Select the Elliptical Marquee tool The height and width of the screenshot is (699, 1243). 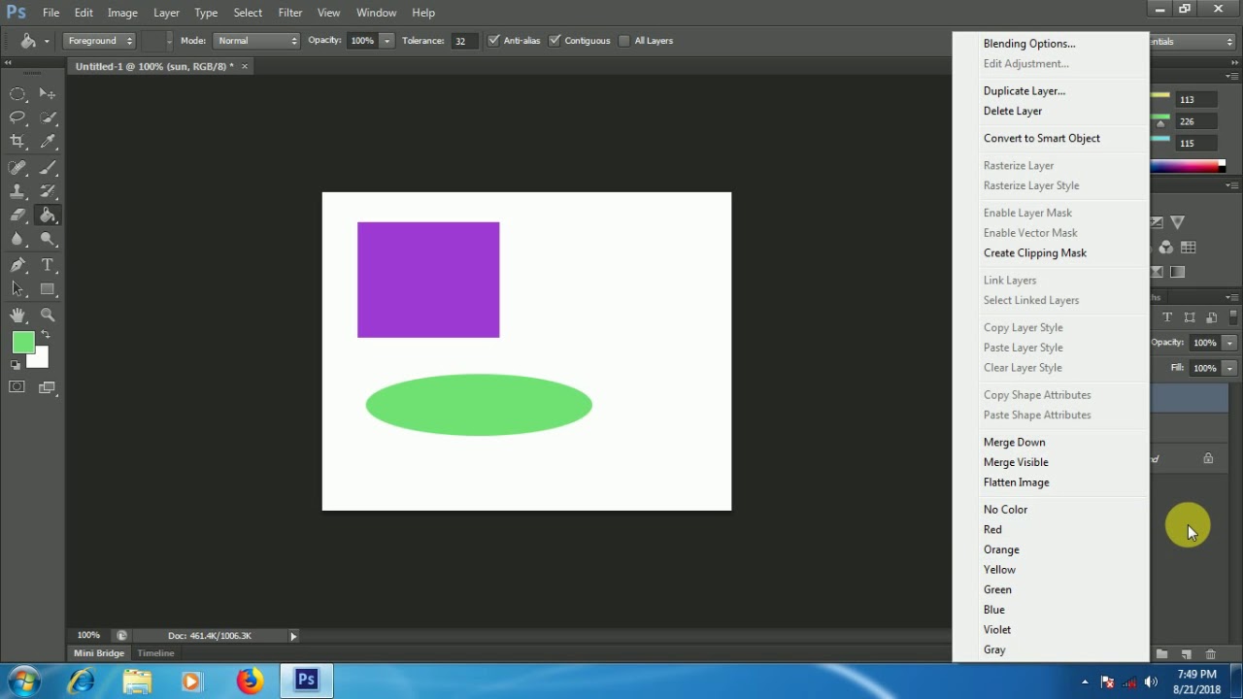17,94
